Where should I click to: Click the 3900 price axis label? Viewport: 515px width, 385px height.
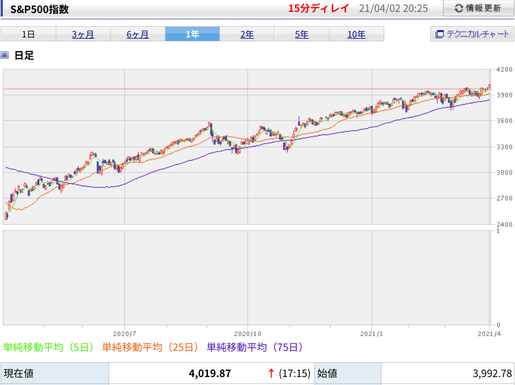pos(504,95)
